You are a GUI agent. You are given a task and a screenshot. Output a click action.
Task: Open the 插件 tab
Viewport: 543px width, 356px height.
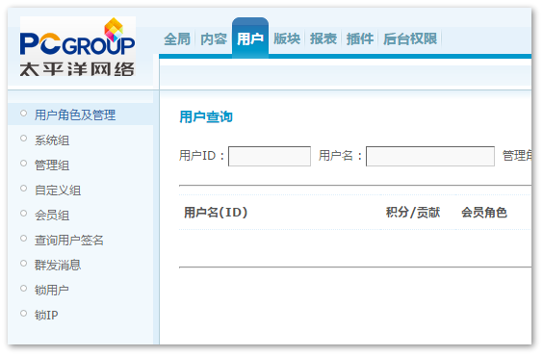tap(360, 38)
